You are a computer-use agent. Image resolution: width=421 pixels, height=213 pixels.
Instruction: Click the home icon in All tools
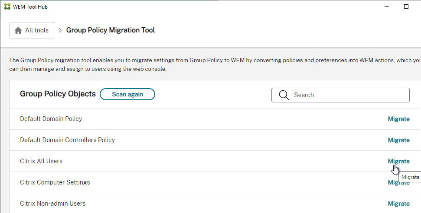[x=18, y=30]
